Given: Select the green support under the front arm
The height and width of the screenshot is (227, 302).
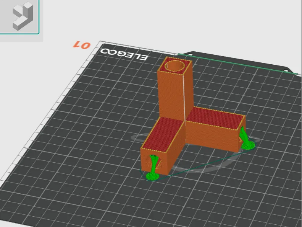Looking at the screenshot, I should point(153,168).
